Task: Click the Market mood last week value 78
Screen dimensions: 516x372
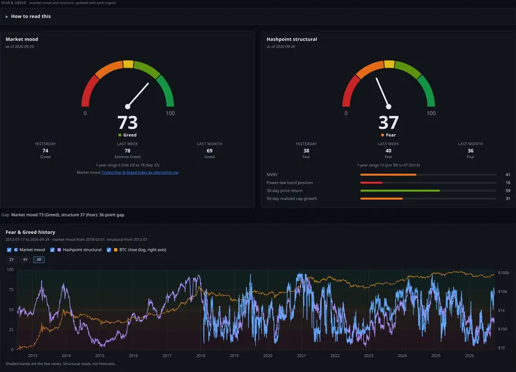Action: pyautogui.click(x=127, y=151)
